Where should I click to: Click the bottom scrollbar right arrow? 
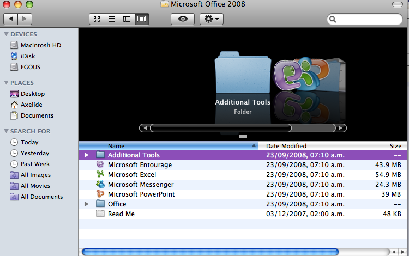coord(403,252)
